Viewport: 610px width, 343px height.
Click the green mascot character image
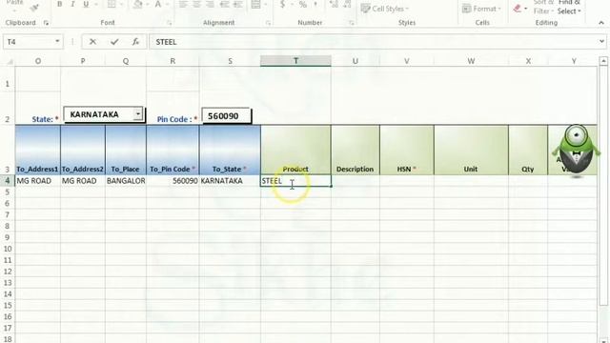576,151
